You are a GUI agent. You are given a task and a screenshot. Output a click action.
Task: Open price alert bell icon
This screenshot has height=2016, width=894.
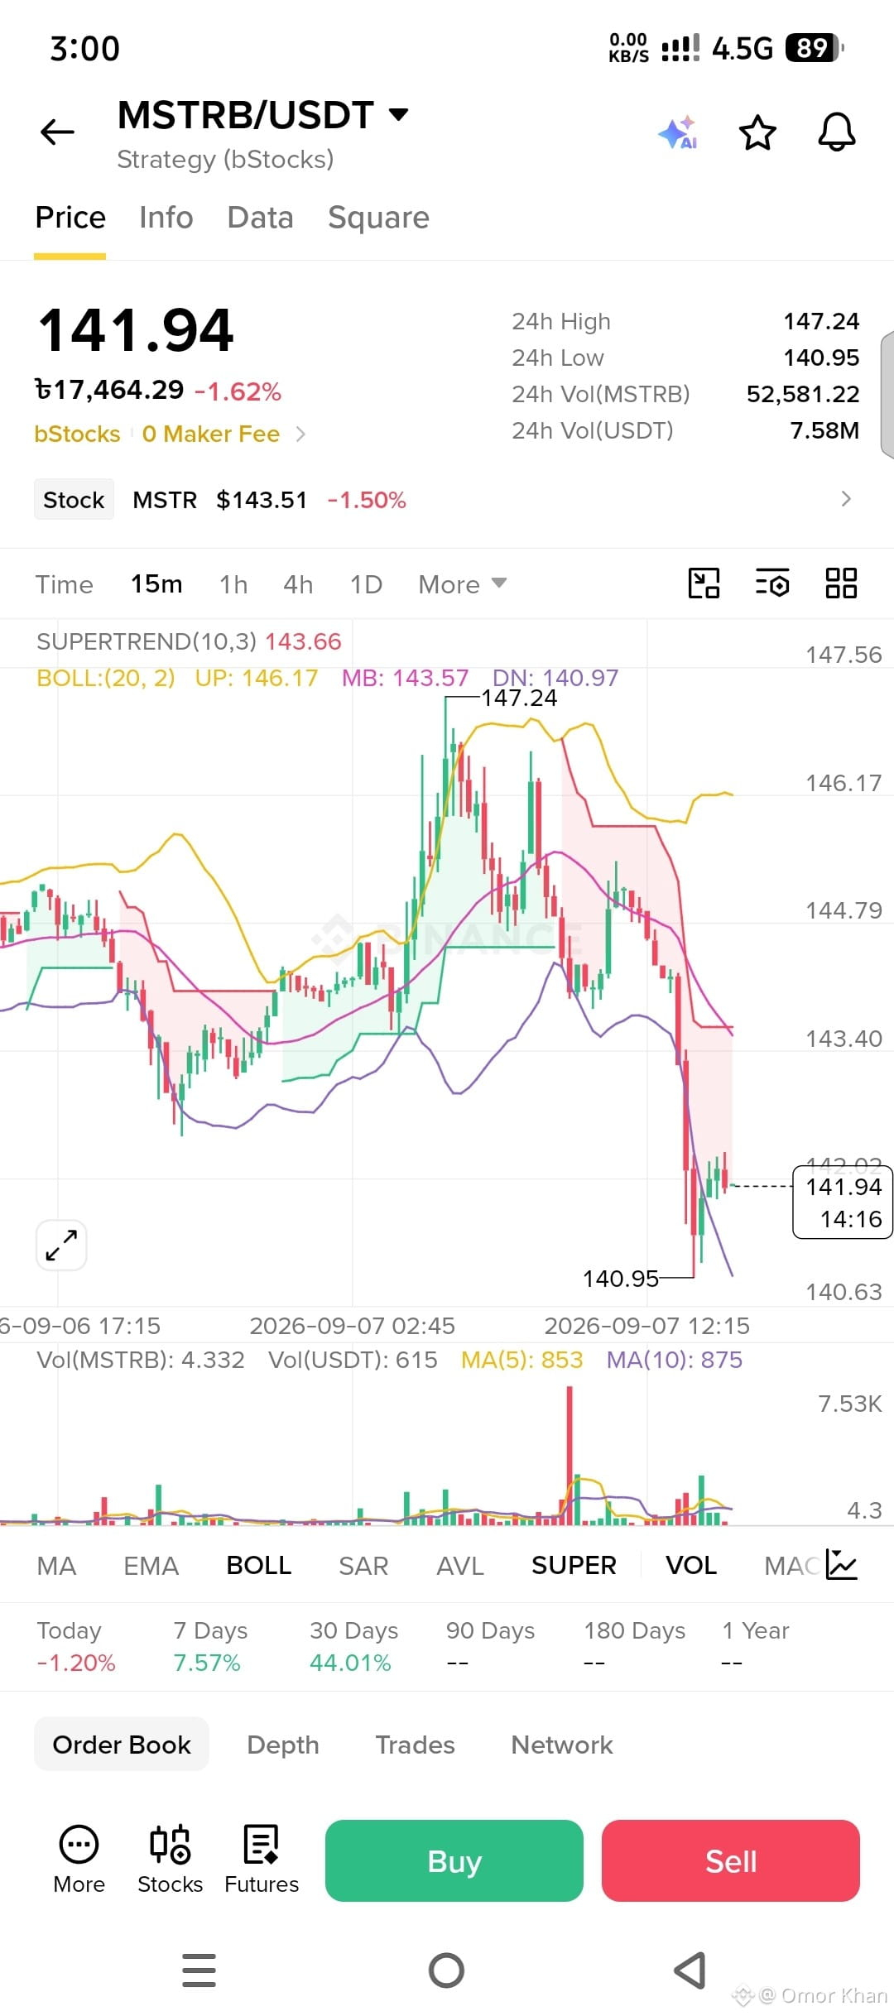(x=837, y=132)
